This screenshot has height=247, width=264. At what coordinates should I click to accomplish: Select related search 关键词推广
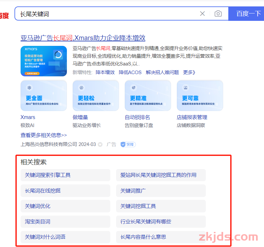pyautogui.click(x=161, y=191)
